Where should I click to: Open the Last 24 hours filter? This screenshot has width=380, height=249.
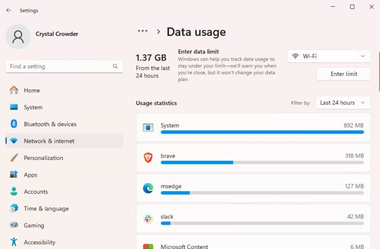[x=342, y=103]
